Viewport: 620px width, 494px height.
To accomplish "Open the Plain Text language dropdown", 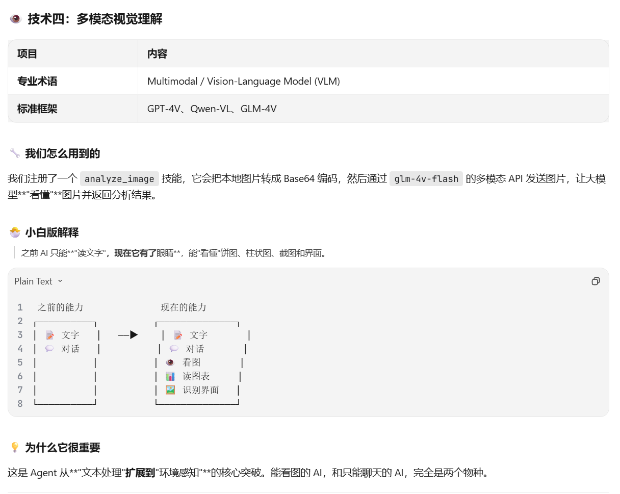I will click(x=39, y=281).
